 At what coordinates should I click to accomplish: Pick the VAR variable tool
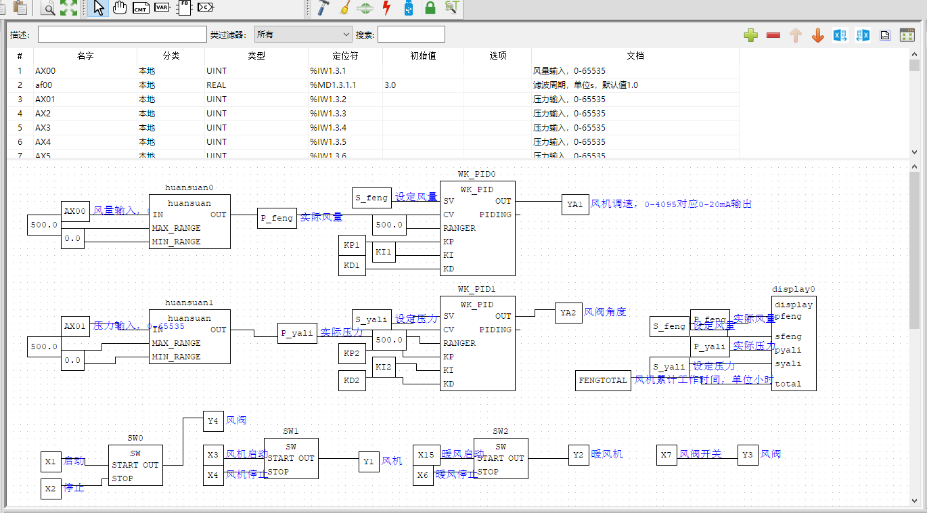tap(162, 8)
